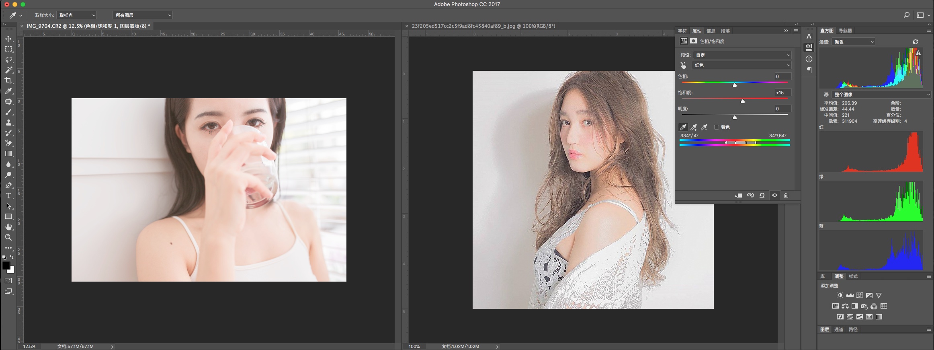
Task: Add an Invert adjustment
Action: [840, 317]
